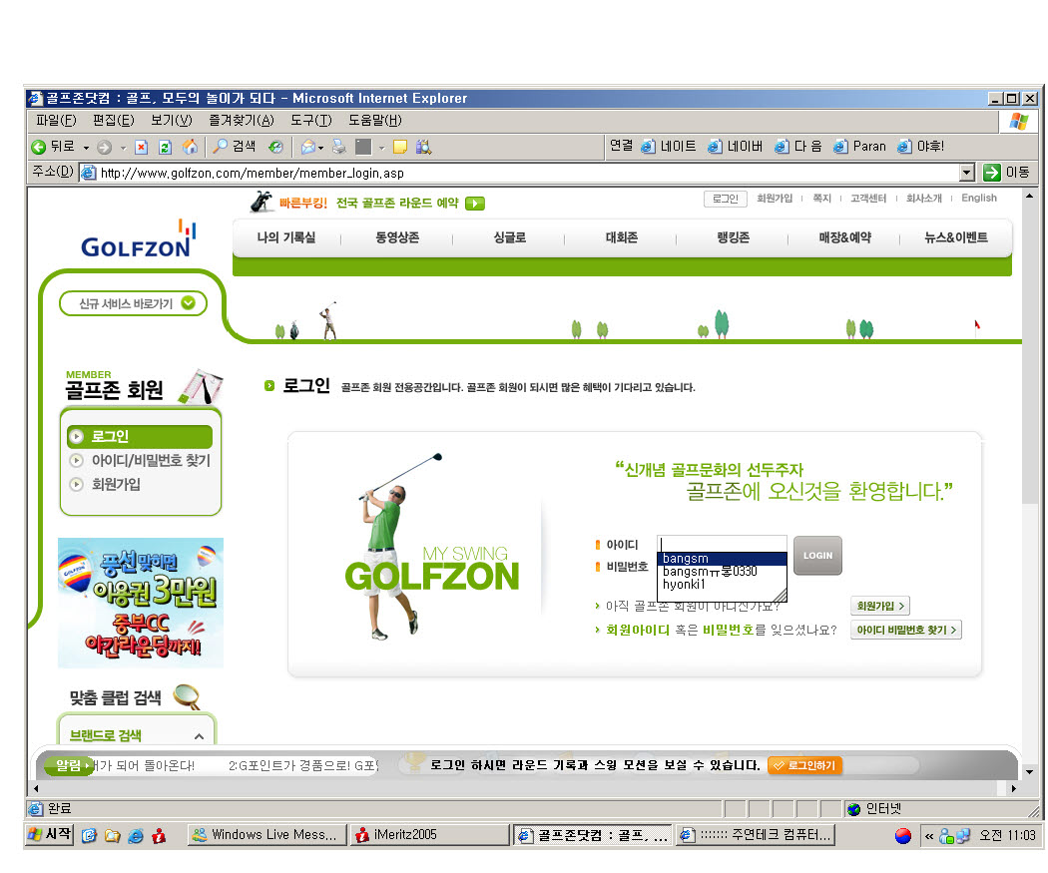The image size is (1048, 873).
Task: Click the GOLFZON logo
Action: pyautogui.click(x=139, y=239)
